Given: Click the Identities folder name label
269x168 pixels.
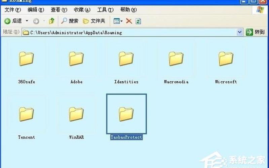Looking at the screenshot, I should click(x=126, y=82).
